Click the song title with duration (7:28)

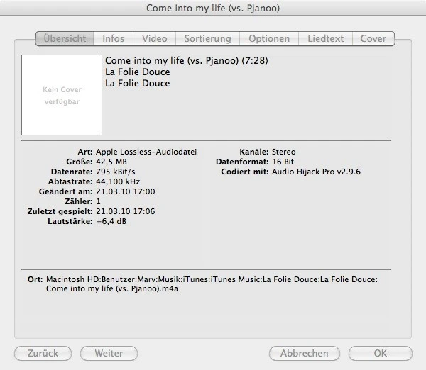[x=186, y=60]
